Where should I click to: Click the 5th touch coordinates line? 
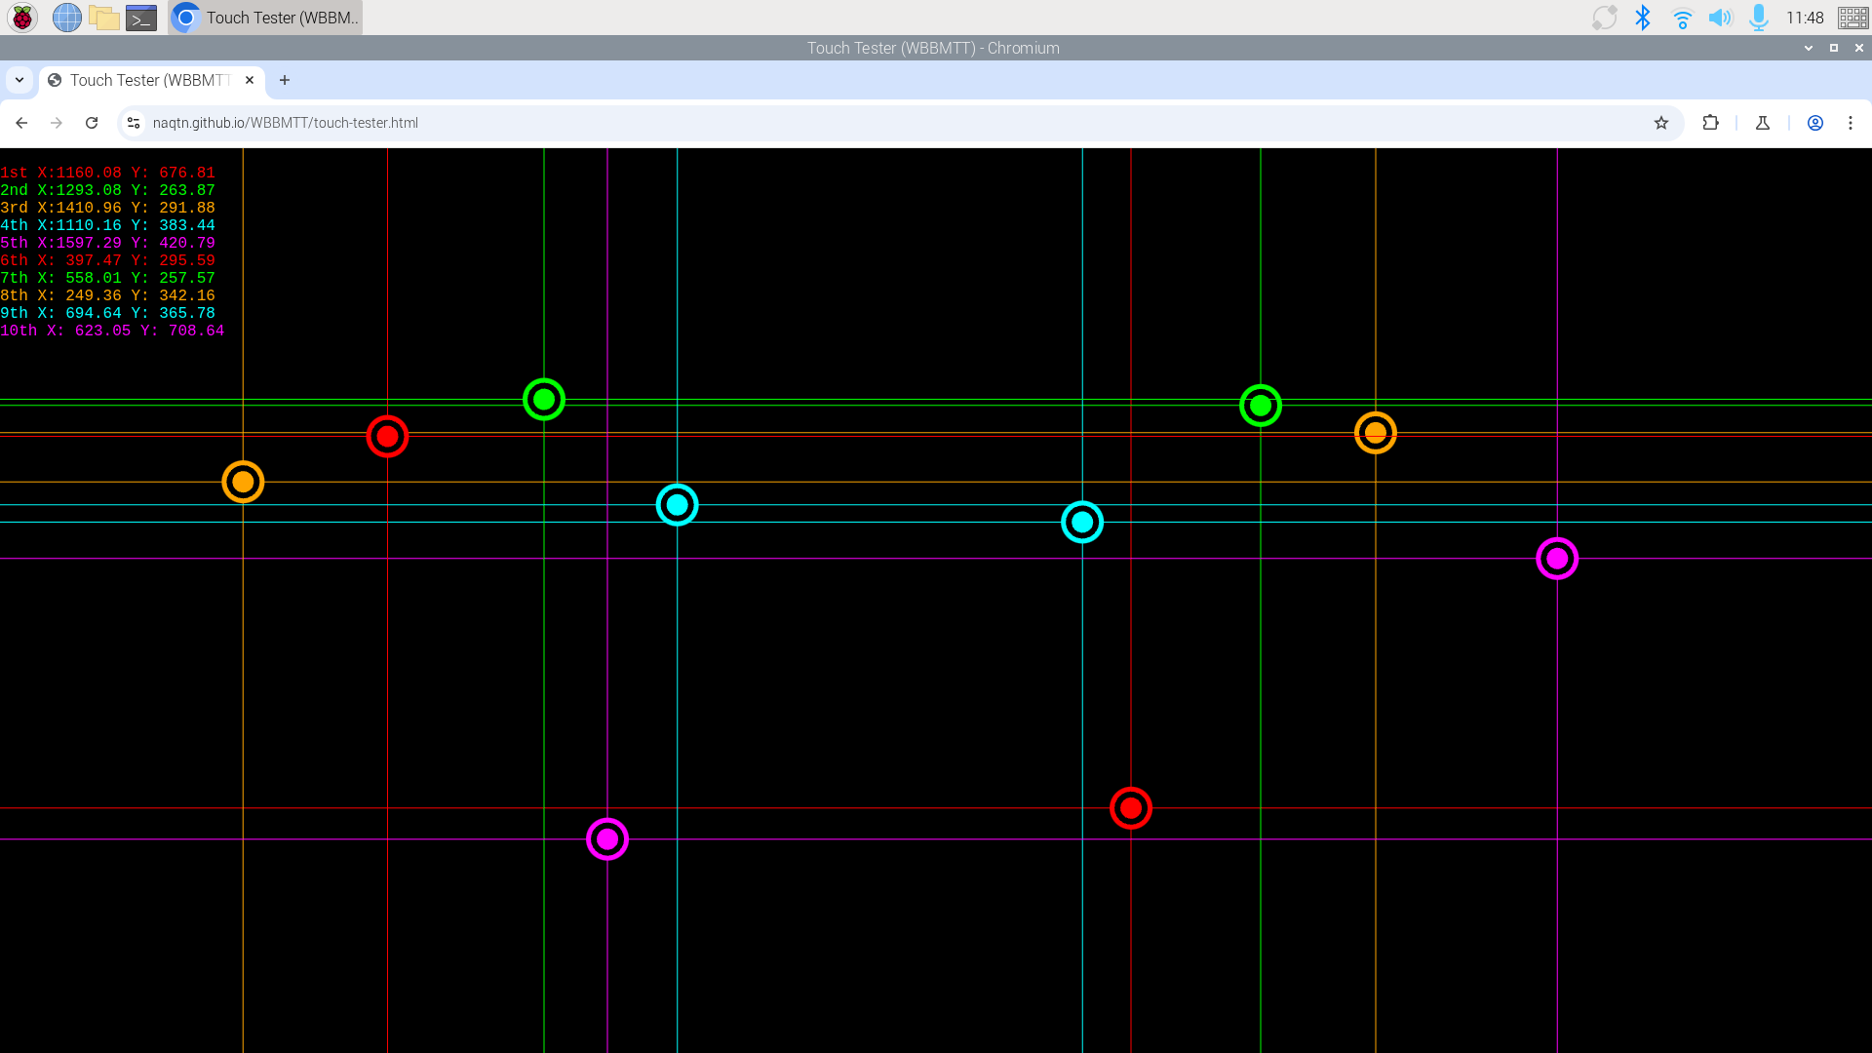pyautogui.click(x=107, y=243)
